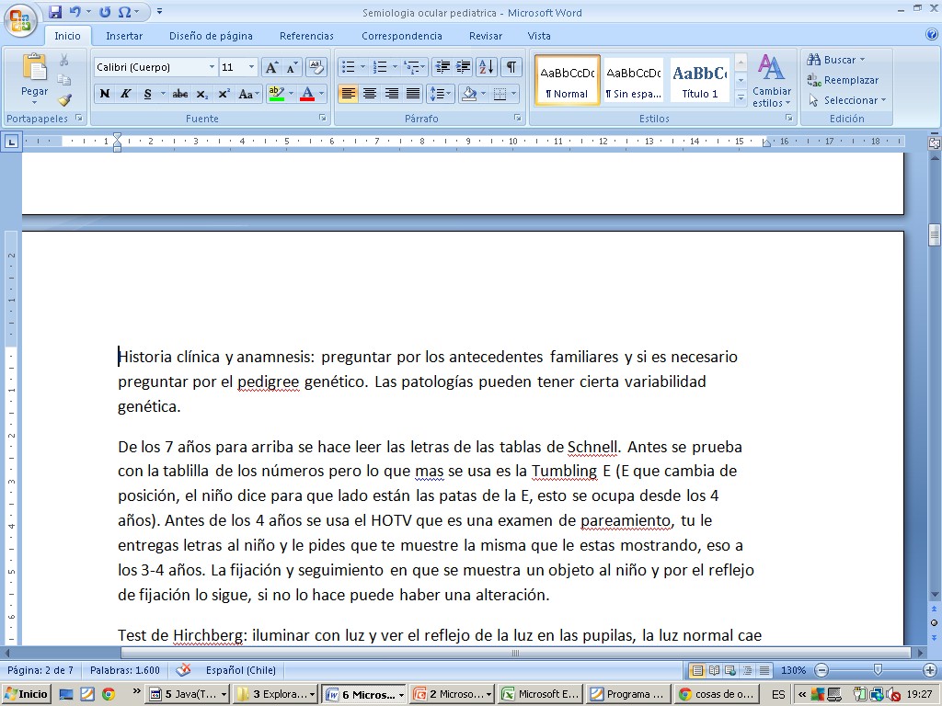
Task: Click the Grow Font icon
Action: click(271, 67)
